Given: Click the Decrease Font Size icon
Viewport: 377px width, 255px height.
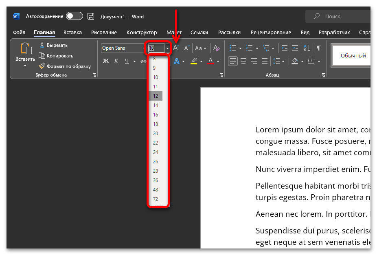Looking at the screenshot, I should pos(186,48).
